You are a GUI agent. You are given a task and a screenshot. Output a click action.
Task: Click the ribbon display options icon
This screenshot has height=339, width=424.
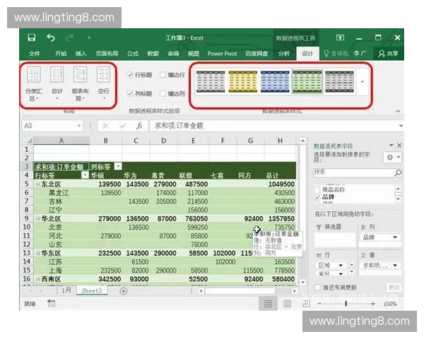coord(340,37)
